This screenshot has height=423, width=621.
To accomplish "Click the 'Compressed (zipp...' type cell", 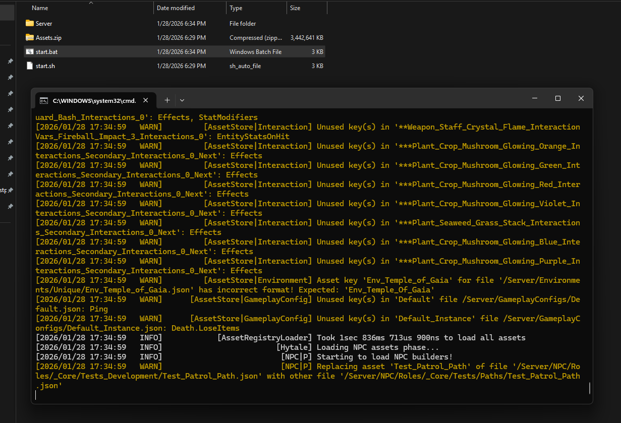I will (x=256, y=38).
